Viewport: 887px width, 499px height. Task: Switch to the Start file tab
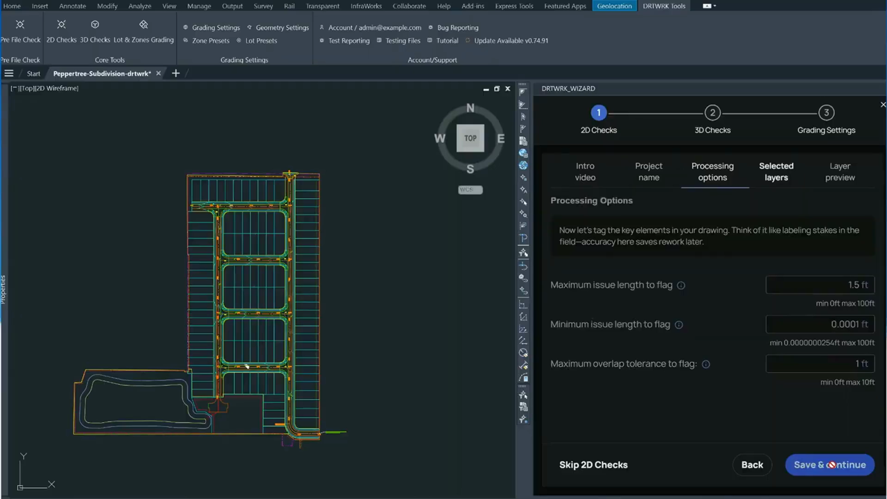[x=33, y=73]
